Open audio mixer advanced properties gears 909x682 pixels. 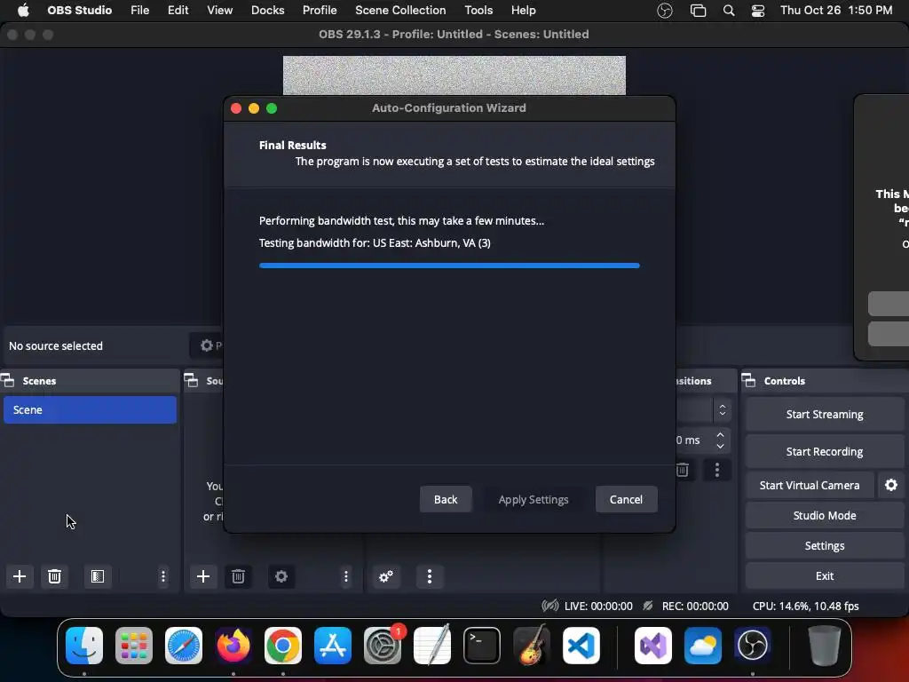(x=386, y=575)
